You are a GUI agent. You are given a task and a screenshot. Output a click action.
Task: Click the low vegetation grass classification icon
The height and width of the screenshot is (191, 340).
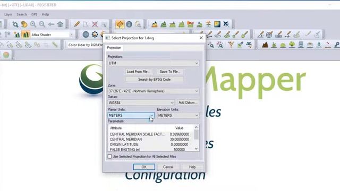click(x=274, y=45)
